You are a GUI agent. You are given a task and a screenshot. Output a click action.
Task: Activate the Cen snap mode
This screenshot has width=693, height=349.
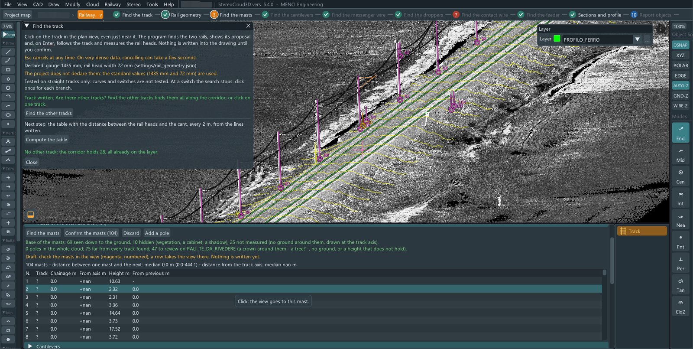[680, 176]
